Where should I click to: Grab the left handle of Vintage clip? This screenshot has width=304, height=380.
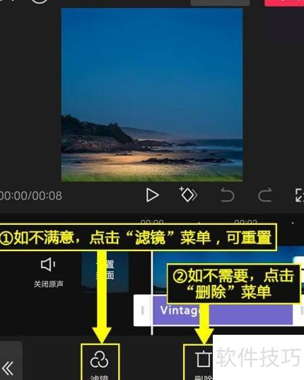(143, 310)
